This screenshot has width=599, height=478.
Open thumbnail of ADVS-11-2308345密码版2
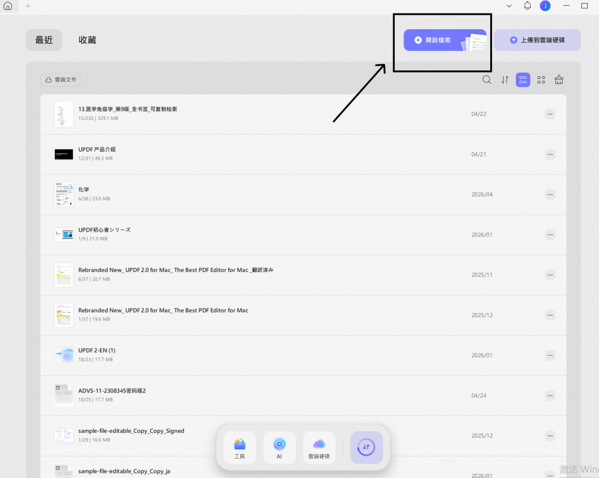[x=64, y=396]
